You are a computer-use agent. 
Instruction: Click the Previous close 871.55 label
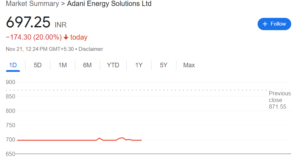point(280,100)
